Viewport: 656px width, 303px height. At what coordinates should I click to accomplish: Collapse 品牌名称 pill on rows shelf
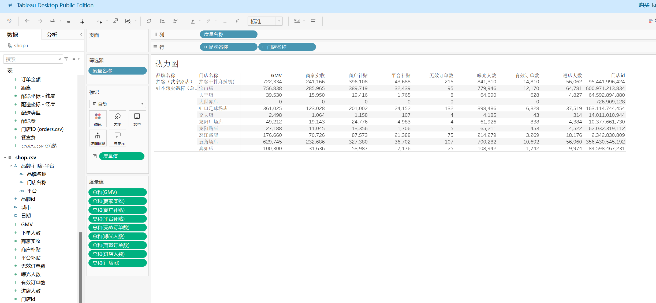click(x=205, y=47)
